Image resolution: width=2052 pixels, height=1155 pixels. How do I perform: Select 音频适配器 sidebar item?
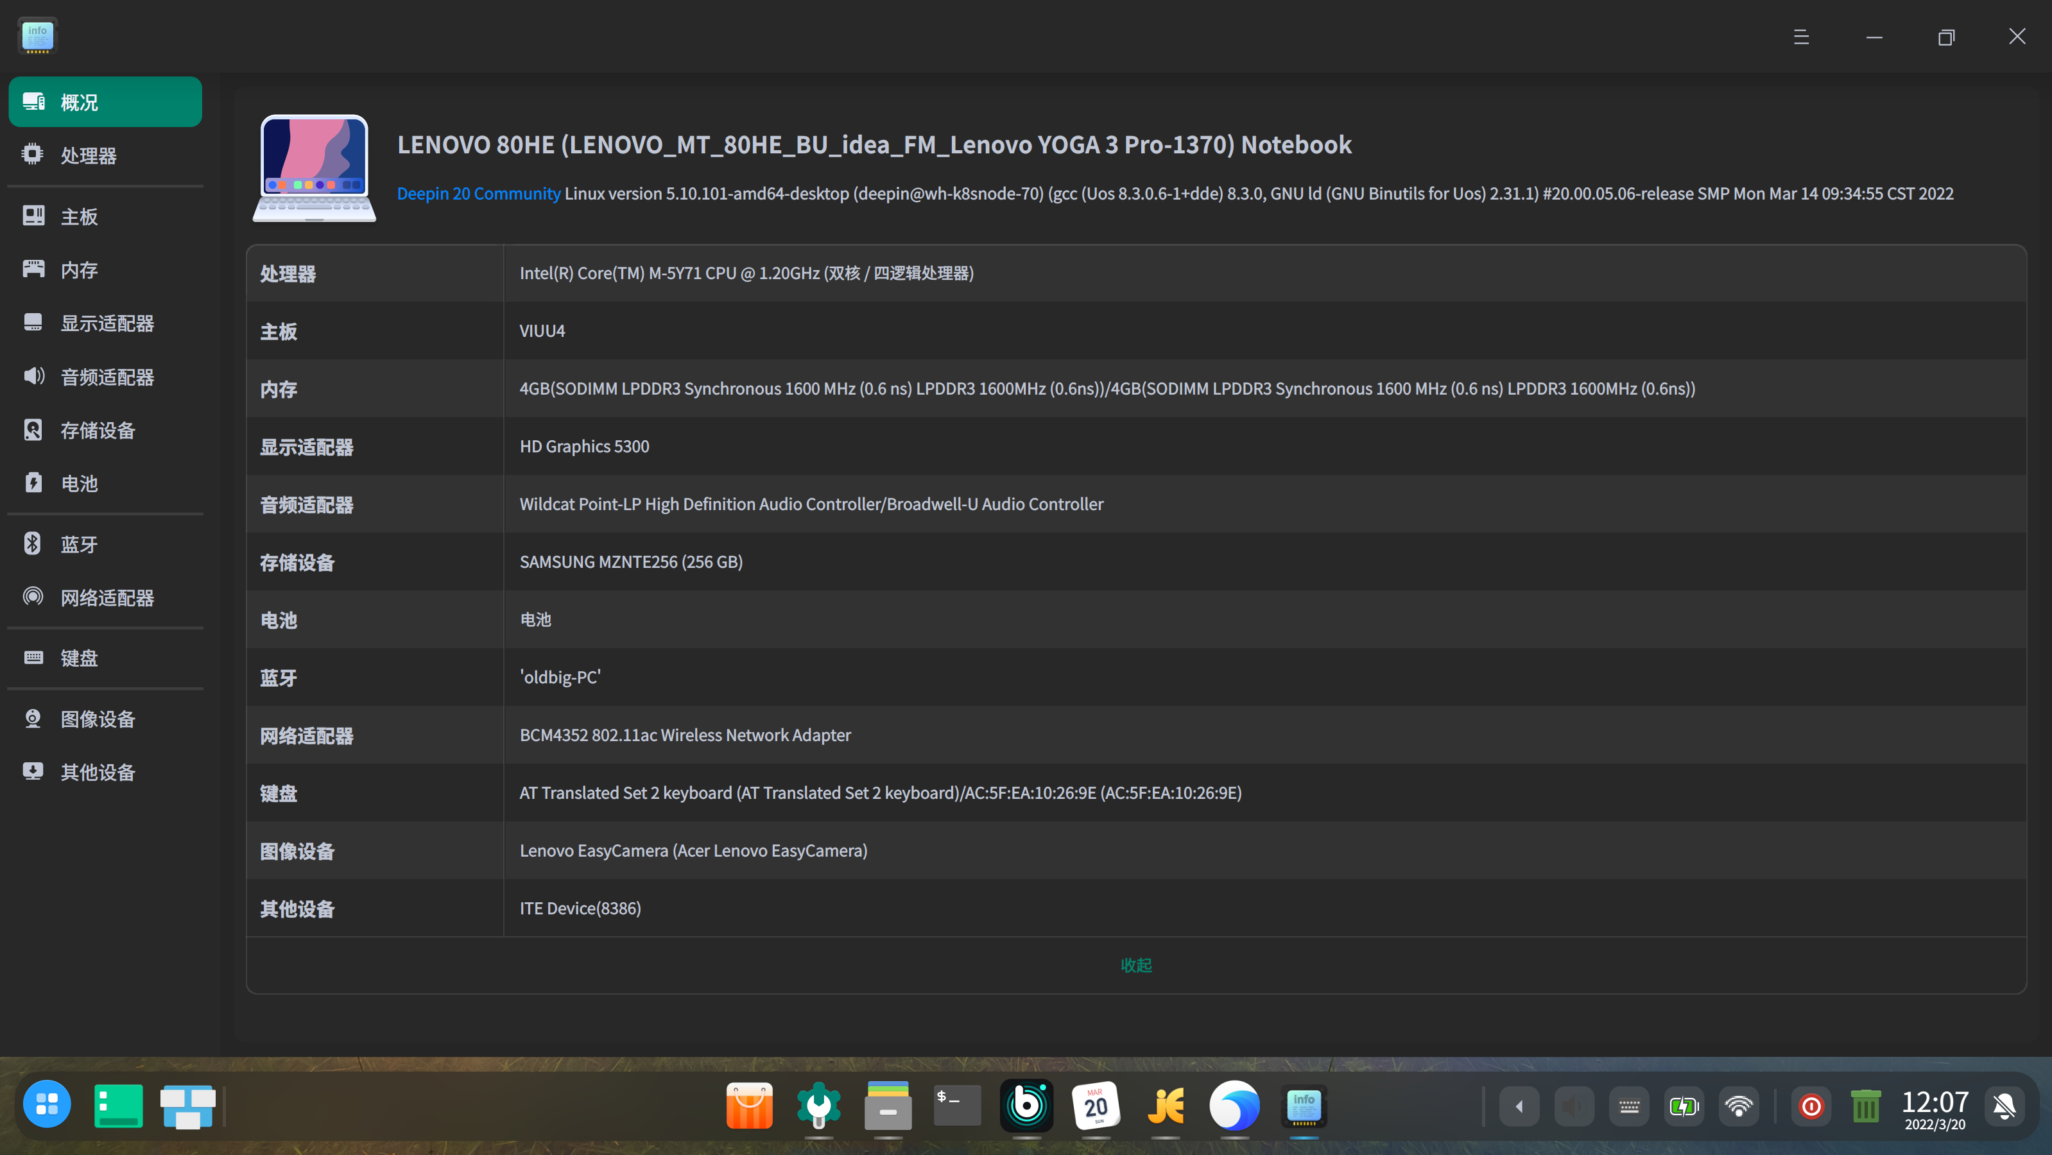click(x=107, y=376)
